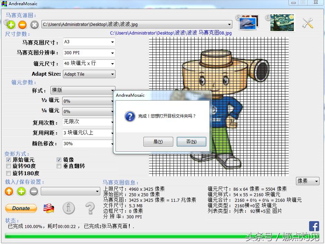325x245 pixels.
Task: Open the info icon next to Donate
Action: pyautogui.click(x=69, y=208)
